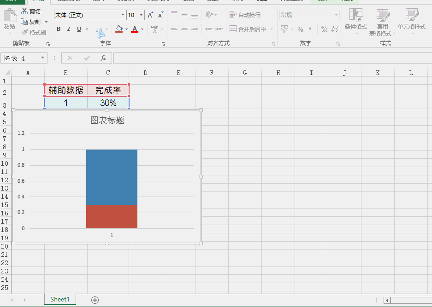Toggle Wrap Text (自动换行)
432x307 pixels.
click(x=245, y=15)
